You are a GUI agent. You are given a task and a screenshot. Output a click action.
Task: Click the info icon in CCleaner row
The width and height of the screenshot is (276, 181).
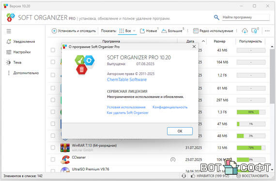[x=173, y=160]
